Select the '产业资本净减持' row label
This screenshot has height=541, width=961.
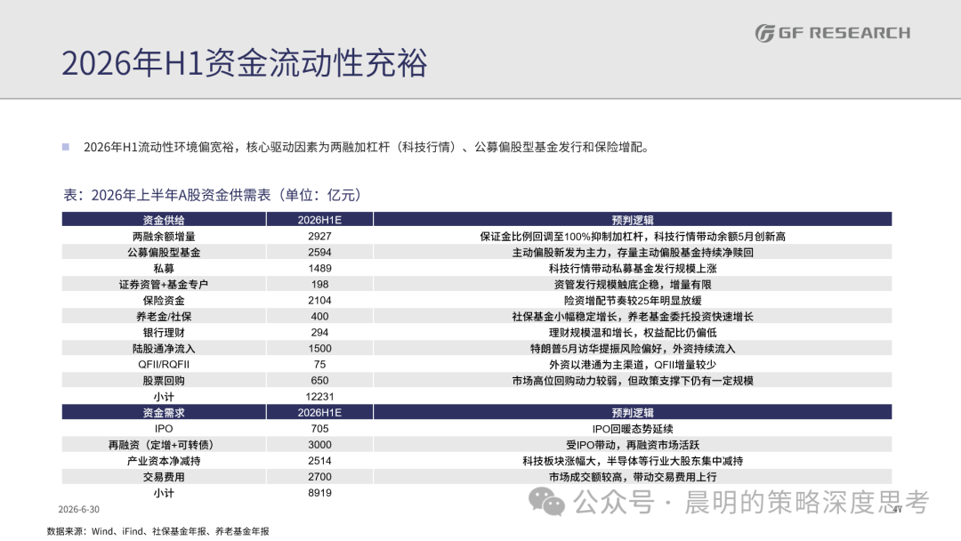[164, 461]
